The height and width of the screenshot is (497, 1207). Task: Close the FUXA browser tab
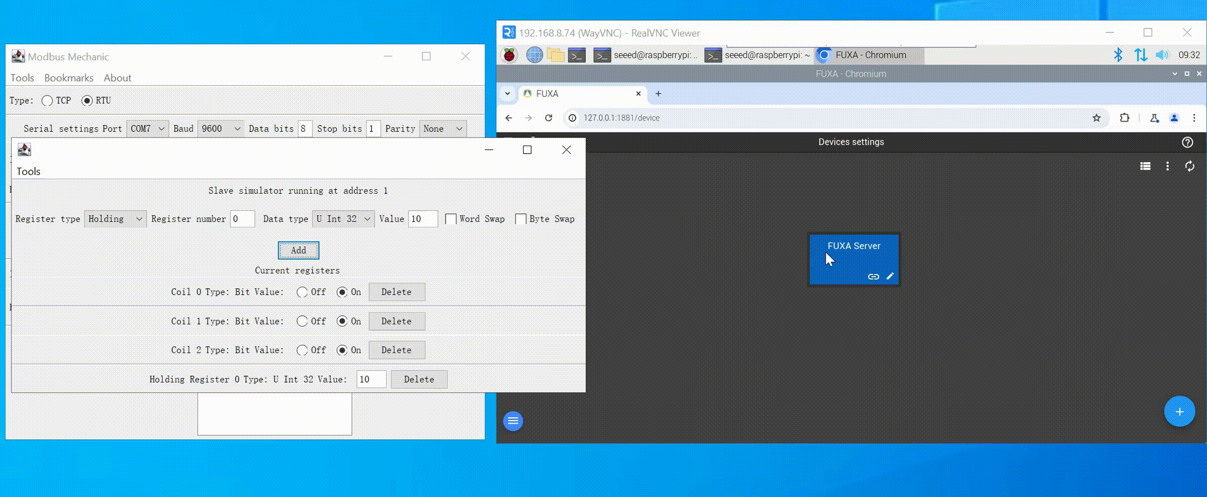coord(638,94)
